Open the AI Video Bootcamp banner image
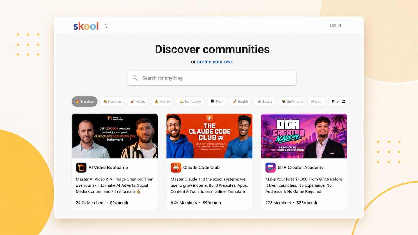 click(x=115, y=136)
